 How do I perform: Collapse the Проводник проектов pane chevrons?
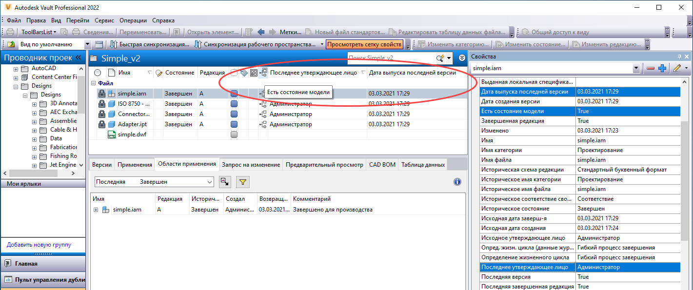coord(78,58)
